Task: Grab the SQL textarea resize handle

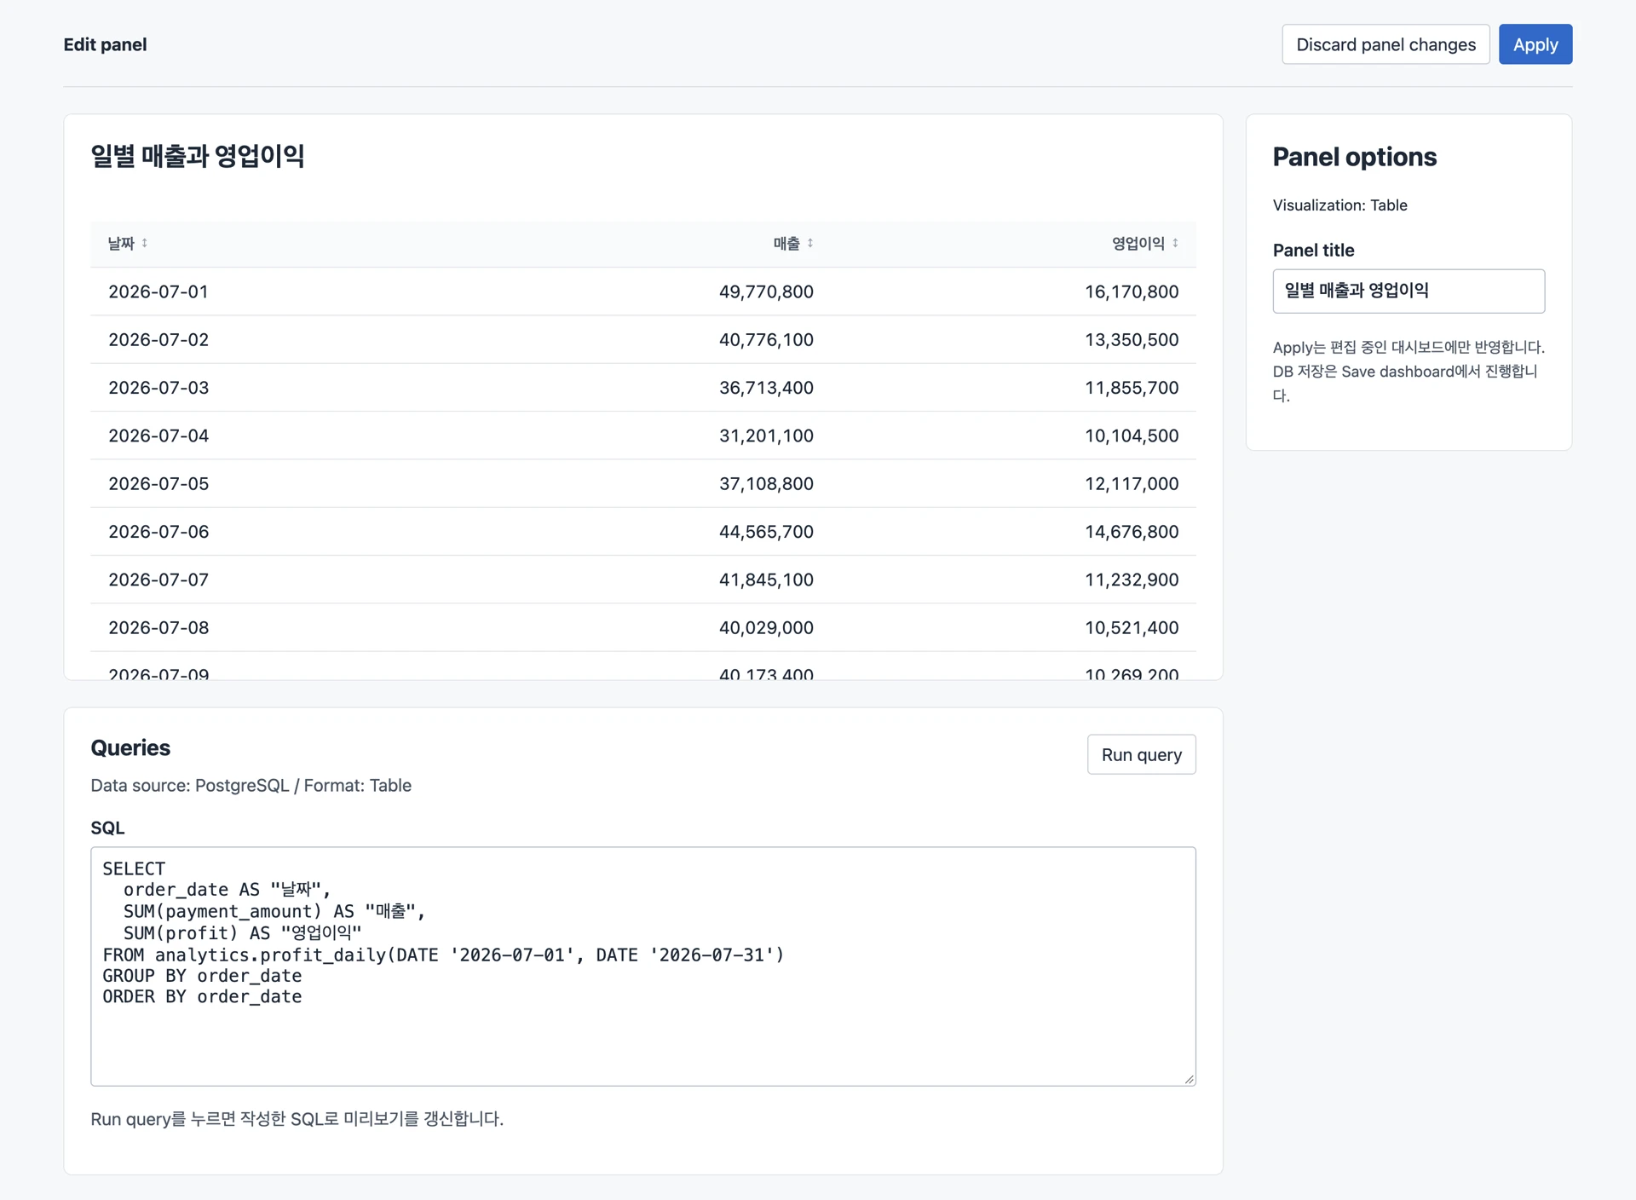Action: click(x=1190, y=1079)
